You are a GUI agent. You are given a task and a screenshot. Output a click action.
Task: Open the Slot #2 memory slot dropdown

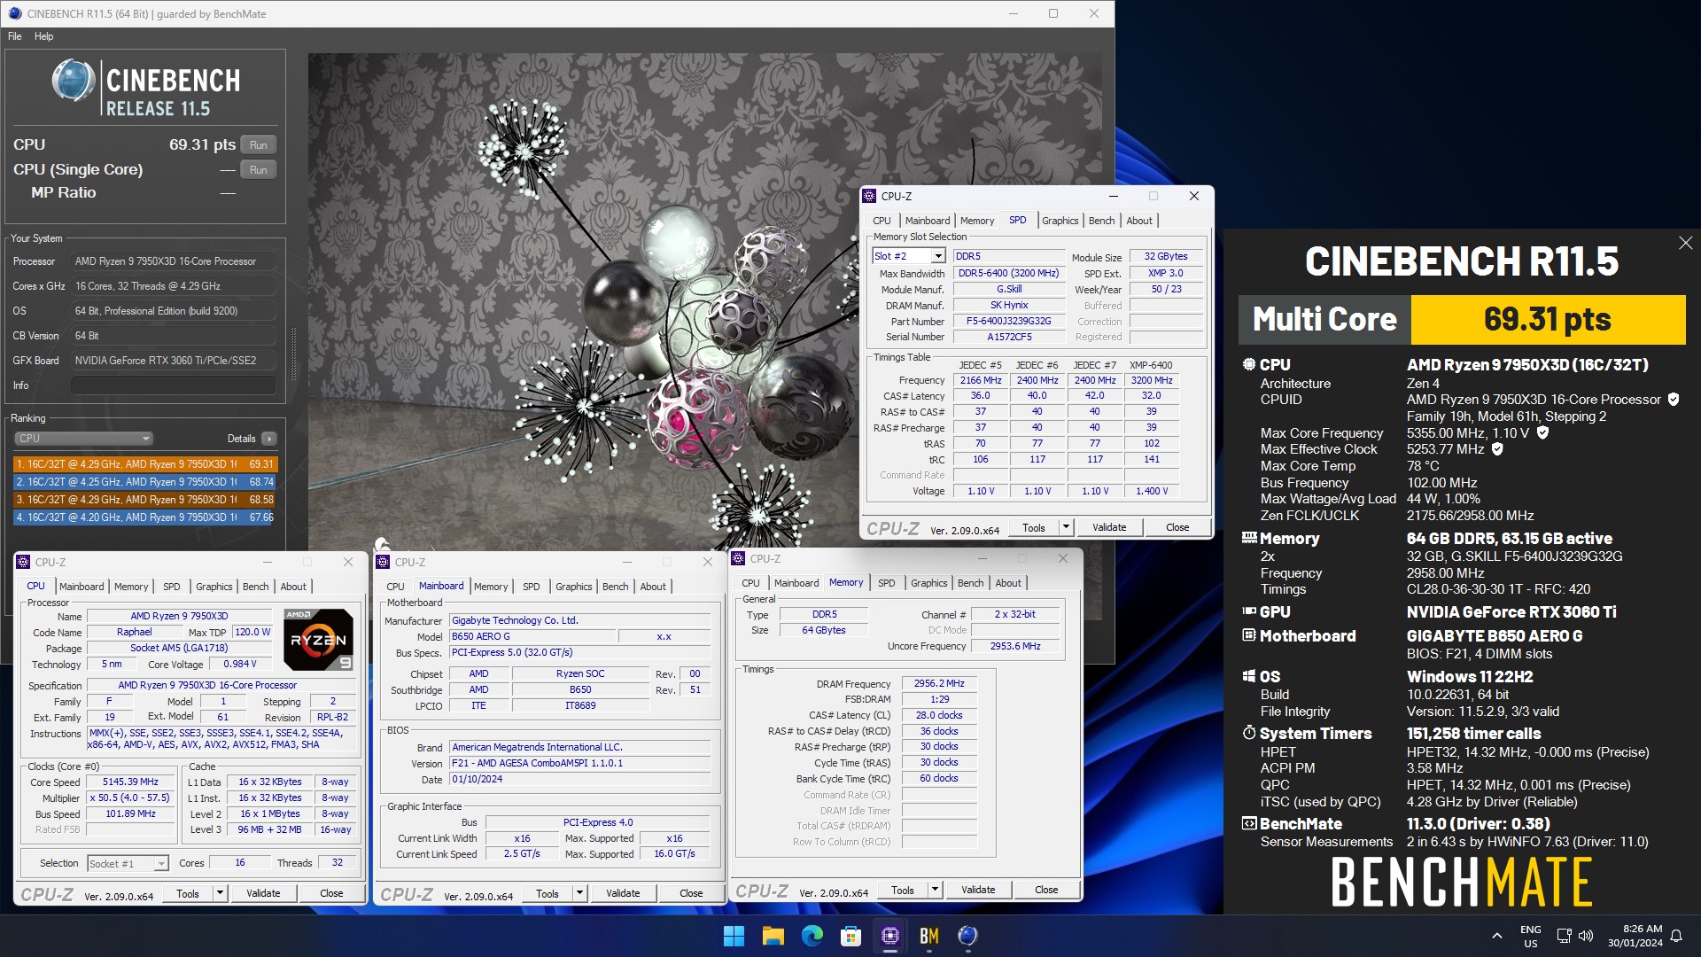(909, 256)
